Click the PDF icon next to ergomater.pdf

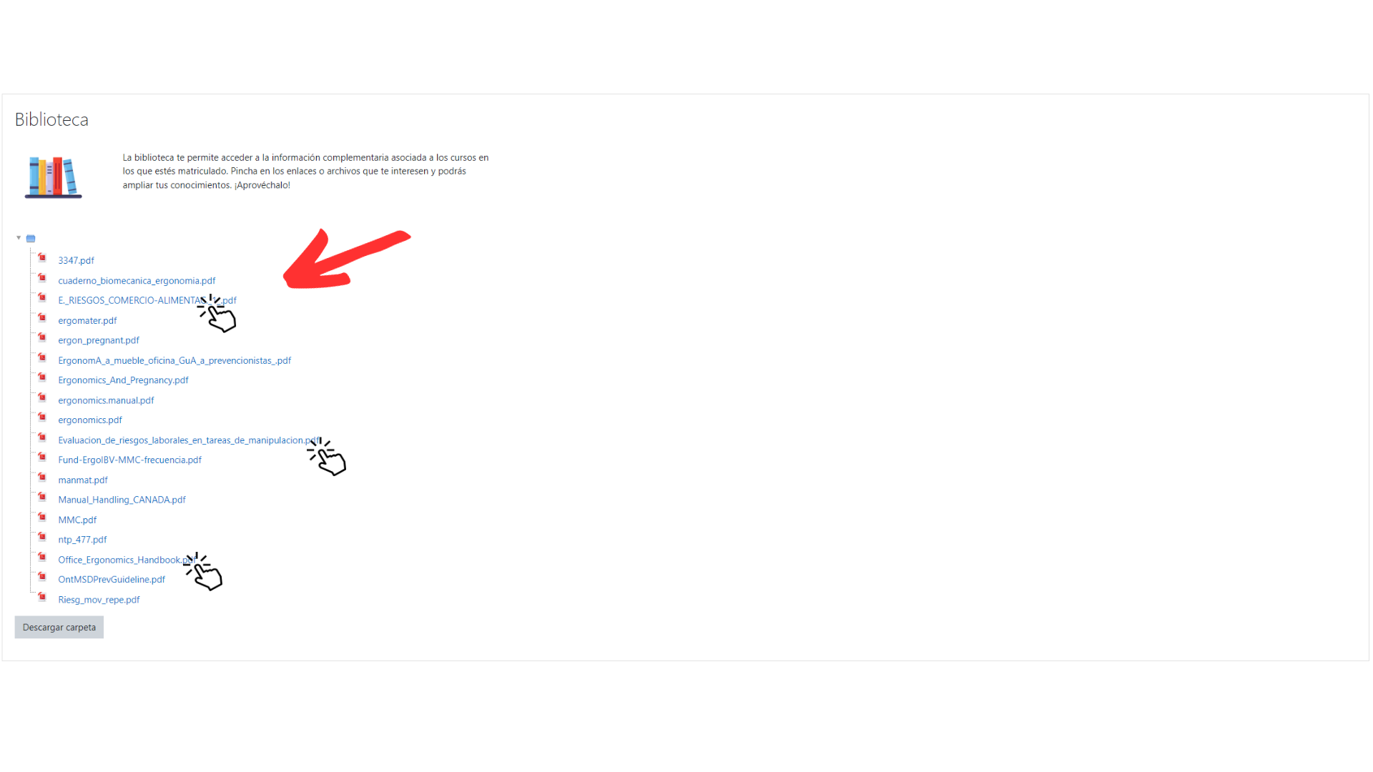click(x=42, y=318)
